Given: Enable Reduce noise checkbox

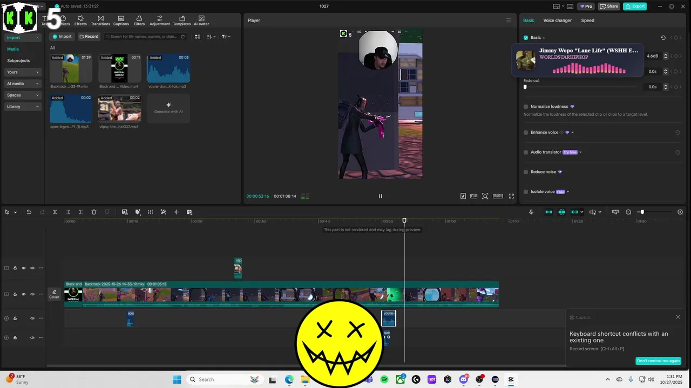Looking at the screenshot, I should point(526,172).
